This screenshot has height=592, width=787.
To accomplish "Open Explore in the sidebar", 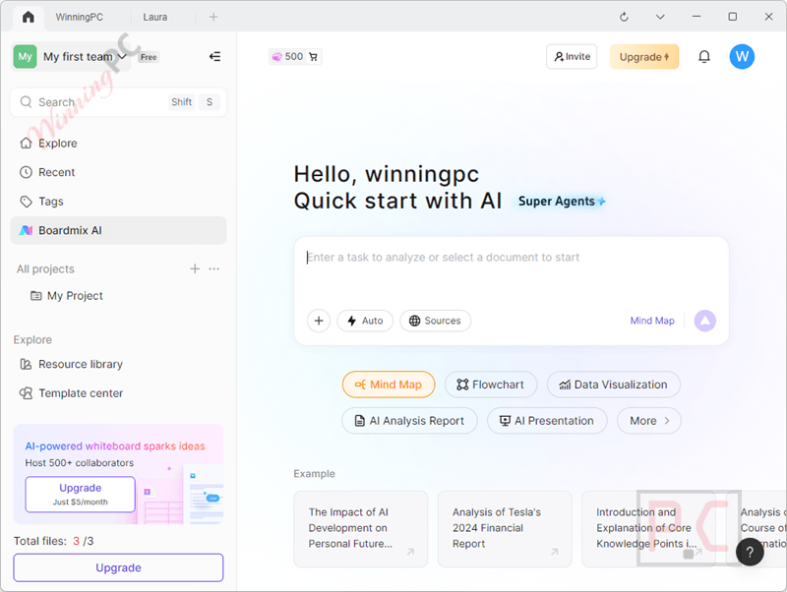I will (x=118, y=144).
